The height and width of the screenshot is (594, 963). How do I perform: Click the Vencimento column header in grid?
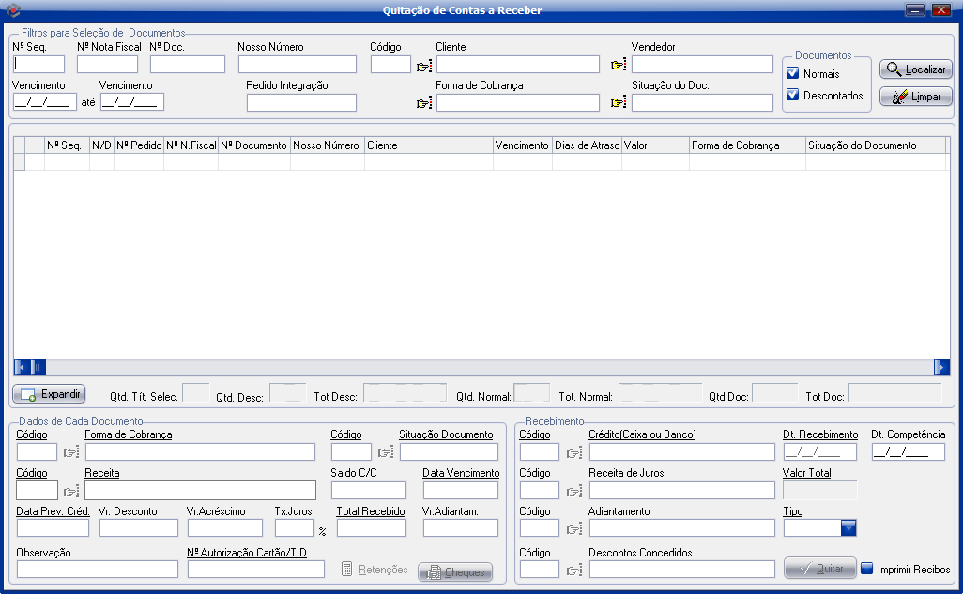click(x=522, y=145)
